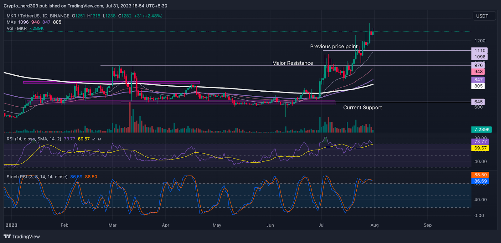501x243 pixels.
Task: Open the USDT currency selector
Action: pos(484,16)
